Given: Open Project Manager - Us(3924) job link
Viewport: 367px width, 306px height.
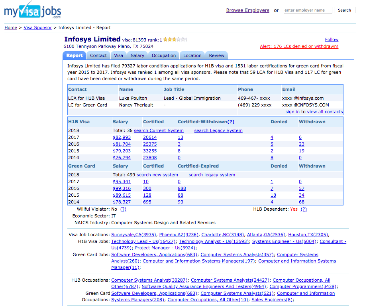Looking at the screenshot, I should pyautogui.click(x=165, y=248).
